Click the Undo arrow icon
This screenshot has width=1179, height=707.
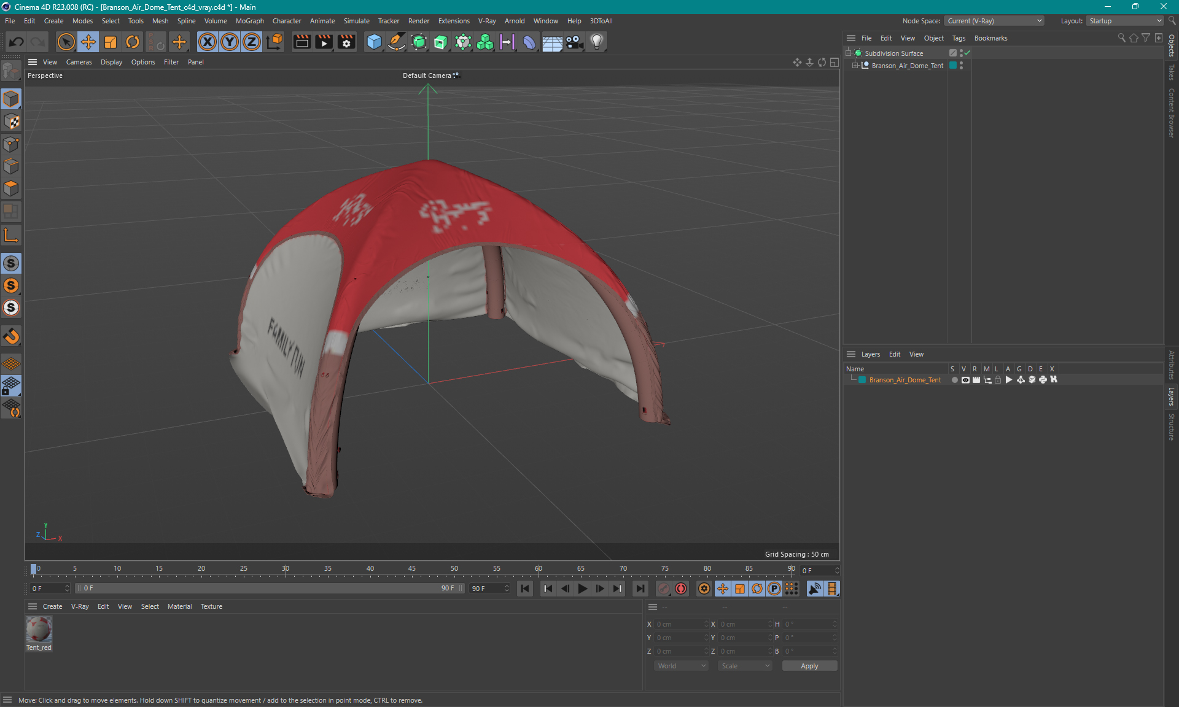(17, 42)
